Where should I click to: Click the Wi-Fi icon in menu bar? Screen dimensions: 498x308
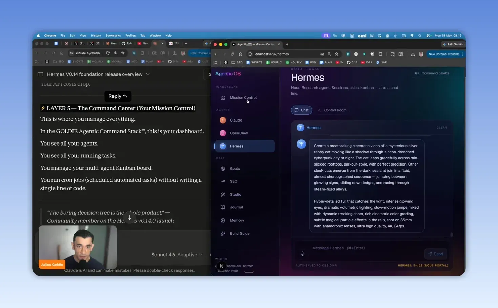(412, 36)
